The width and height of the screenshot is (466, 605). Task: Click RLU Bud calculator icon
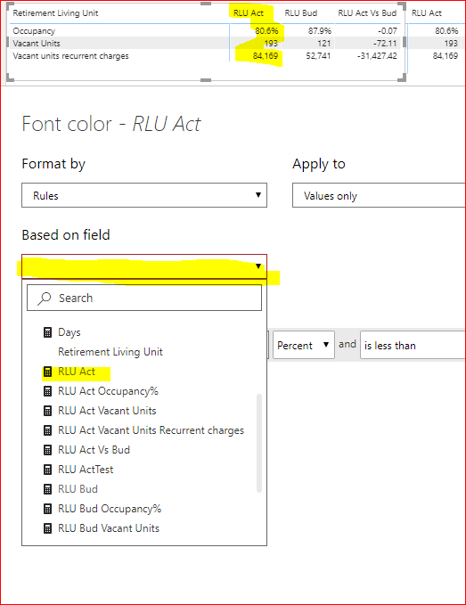(x=47, y=489)
